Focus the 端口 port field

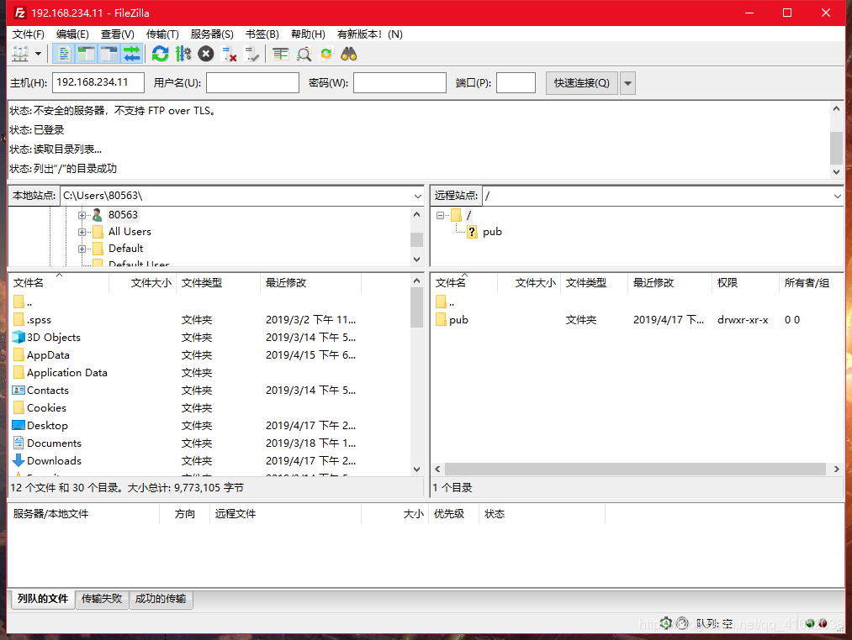516,82
